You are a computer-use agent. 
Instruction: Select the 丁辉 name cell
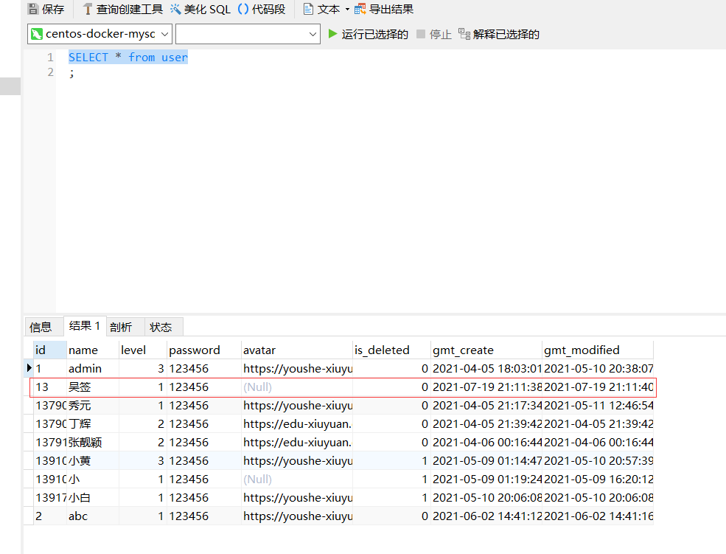pyautogui.click(x=93, y=424)
